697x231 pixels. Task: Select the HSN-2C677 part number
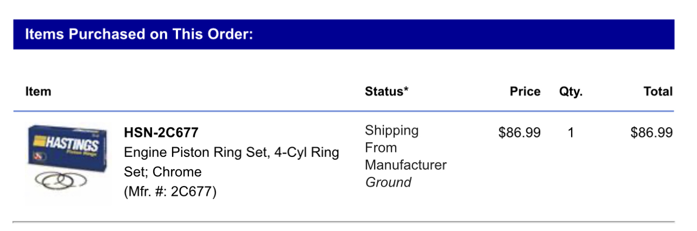(x=161, y=132)
